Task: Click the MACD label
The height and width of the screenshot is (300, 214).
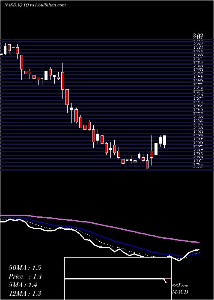Action: pyautogui.click(x=180, y=292)
